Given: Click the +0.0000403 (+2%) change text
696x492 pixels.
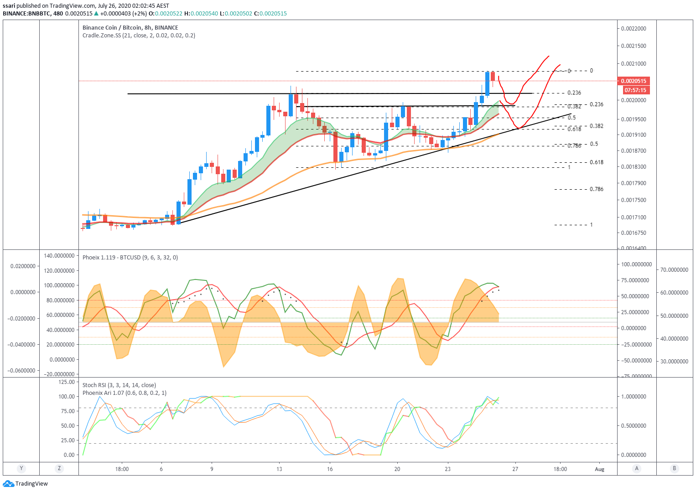Looking at the screenshot, I should pos(124,14).
